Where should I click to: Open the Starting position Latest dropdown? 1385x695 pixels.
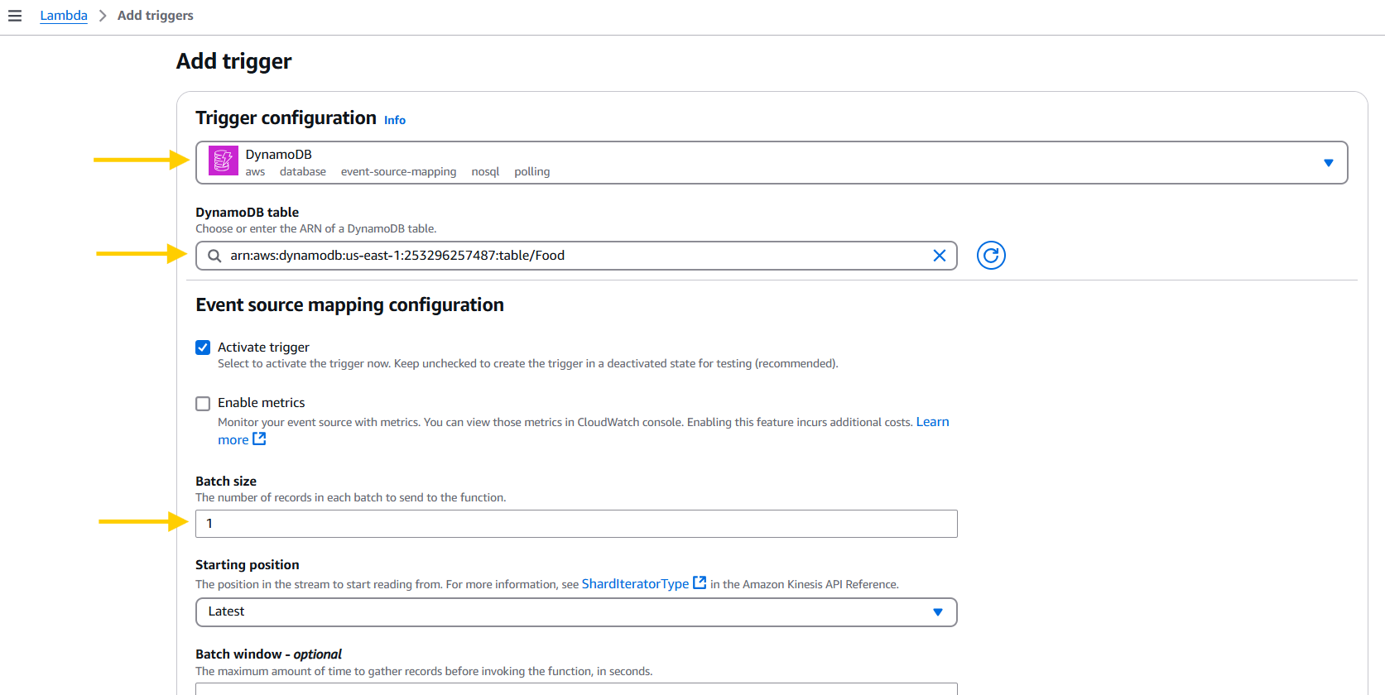point(575,612)
